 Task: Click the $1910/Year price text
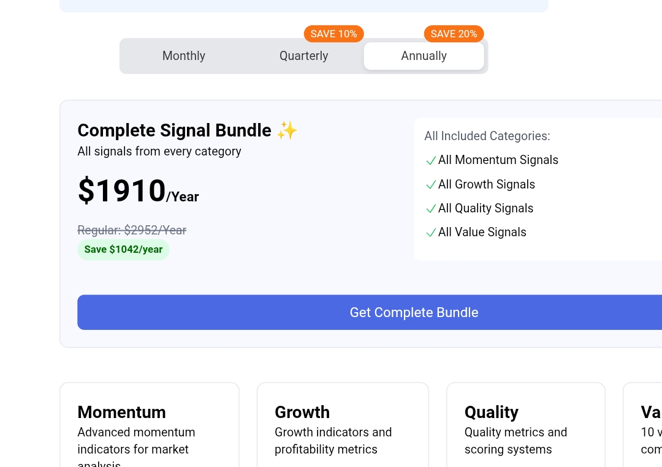click(138, 191)
